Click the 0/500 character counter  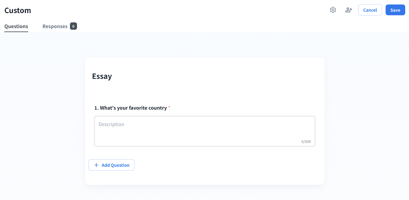click(x=306, y=142)
